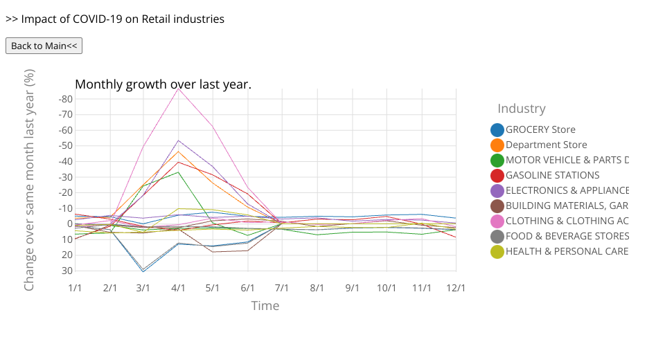Toggle the GASOLINE STATIONS legend label
Screen dimensions: 665x346
pyautogui.click(x=552, y=175)
